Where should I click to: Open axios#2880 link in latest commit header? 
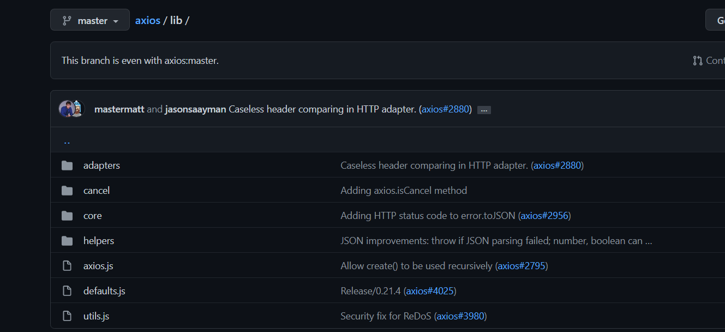(x=445, y=109)
